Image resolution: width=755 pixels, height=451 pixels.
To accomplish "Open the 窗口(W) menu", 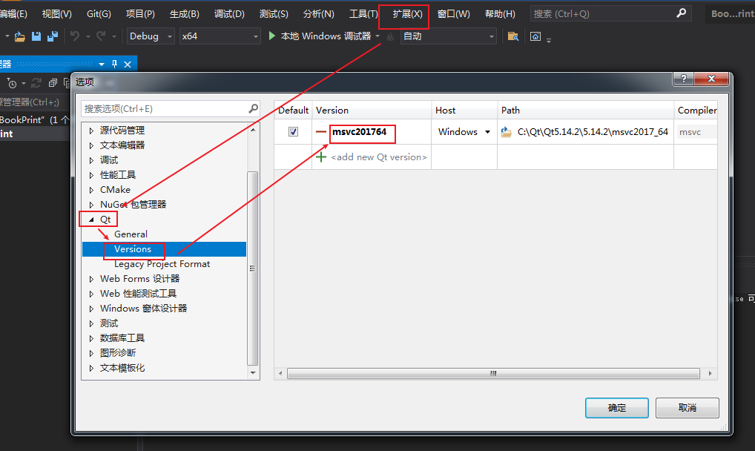I will 453,14.
